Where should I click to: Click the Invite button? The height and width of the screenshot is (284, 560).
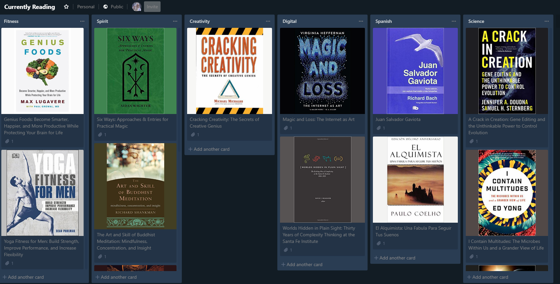pos(152,7)
